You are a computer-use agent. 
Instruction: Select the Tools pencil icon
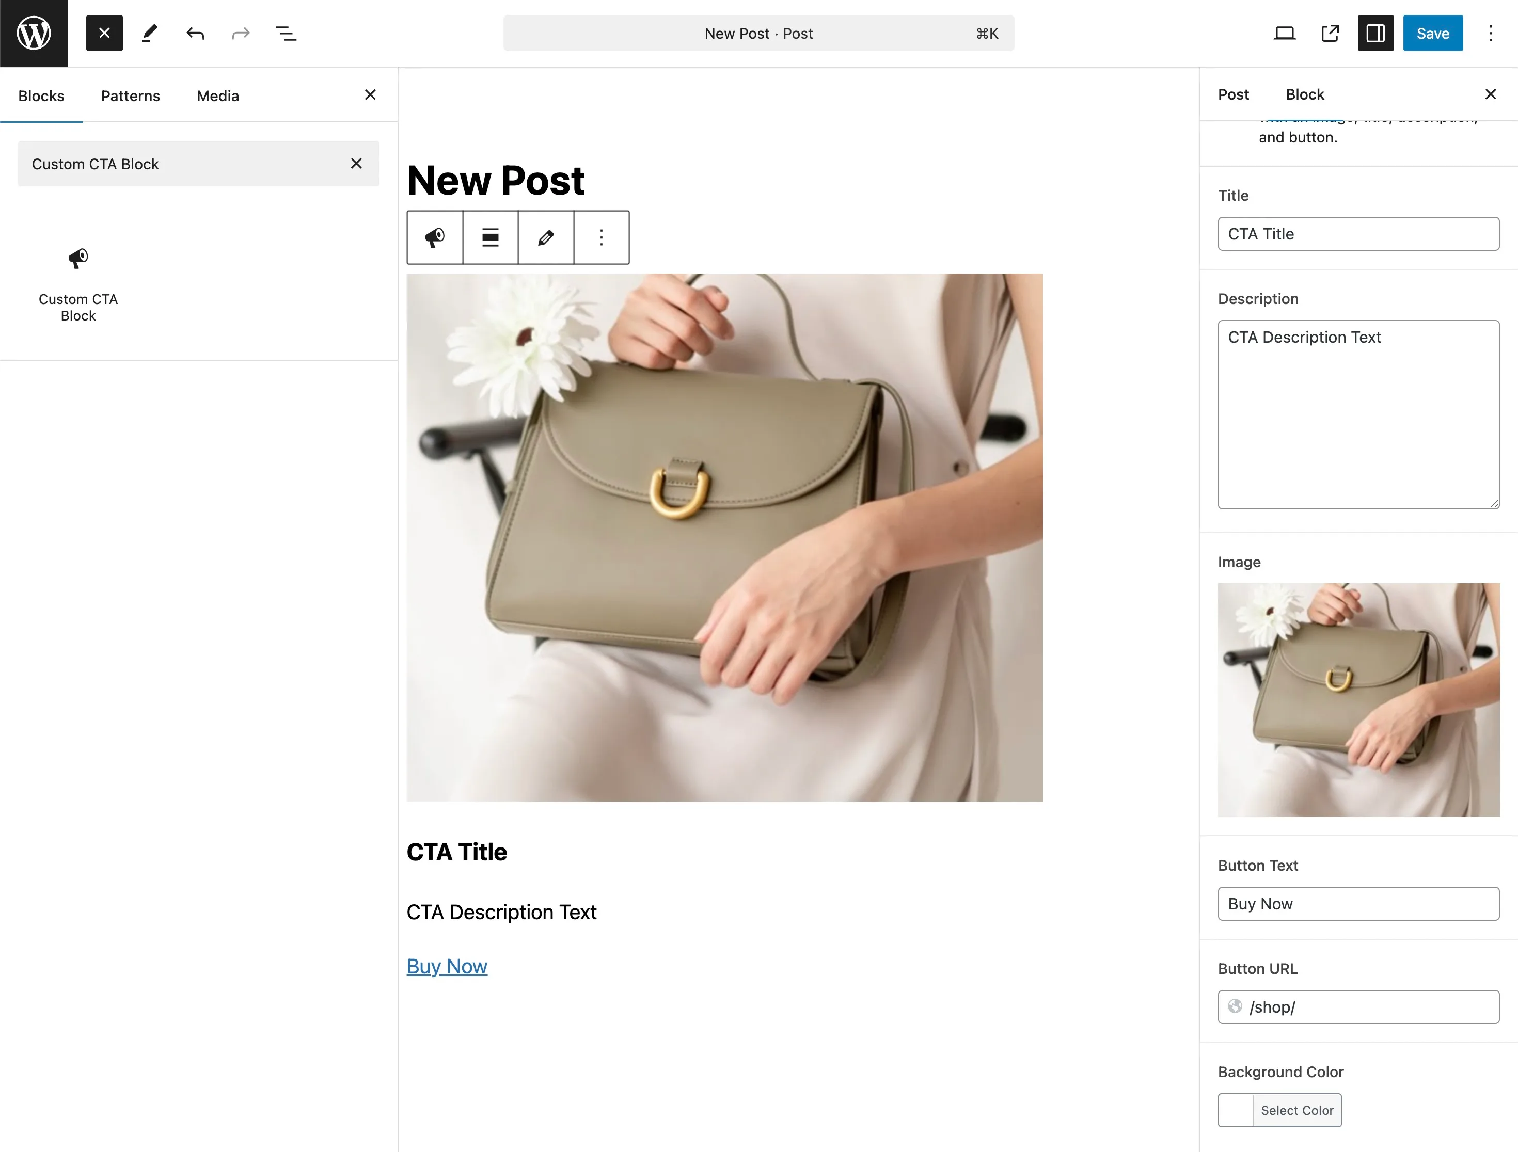tap(150, 33)
